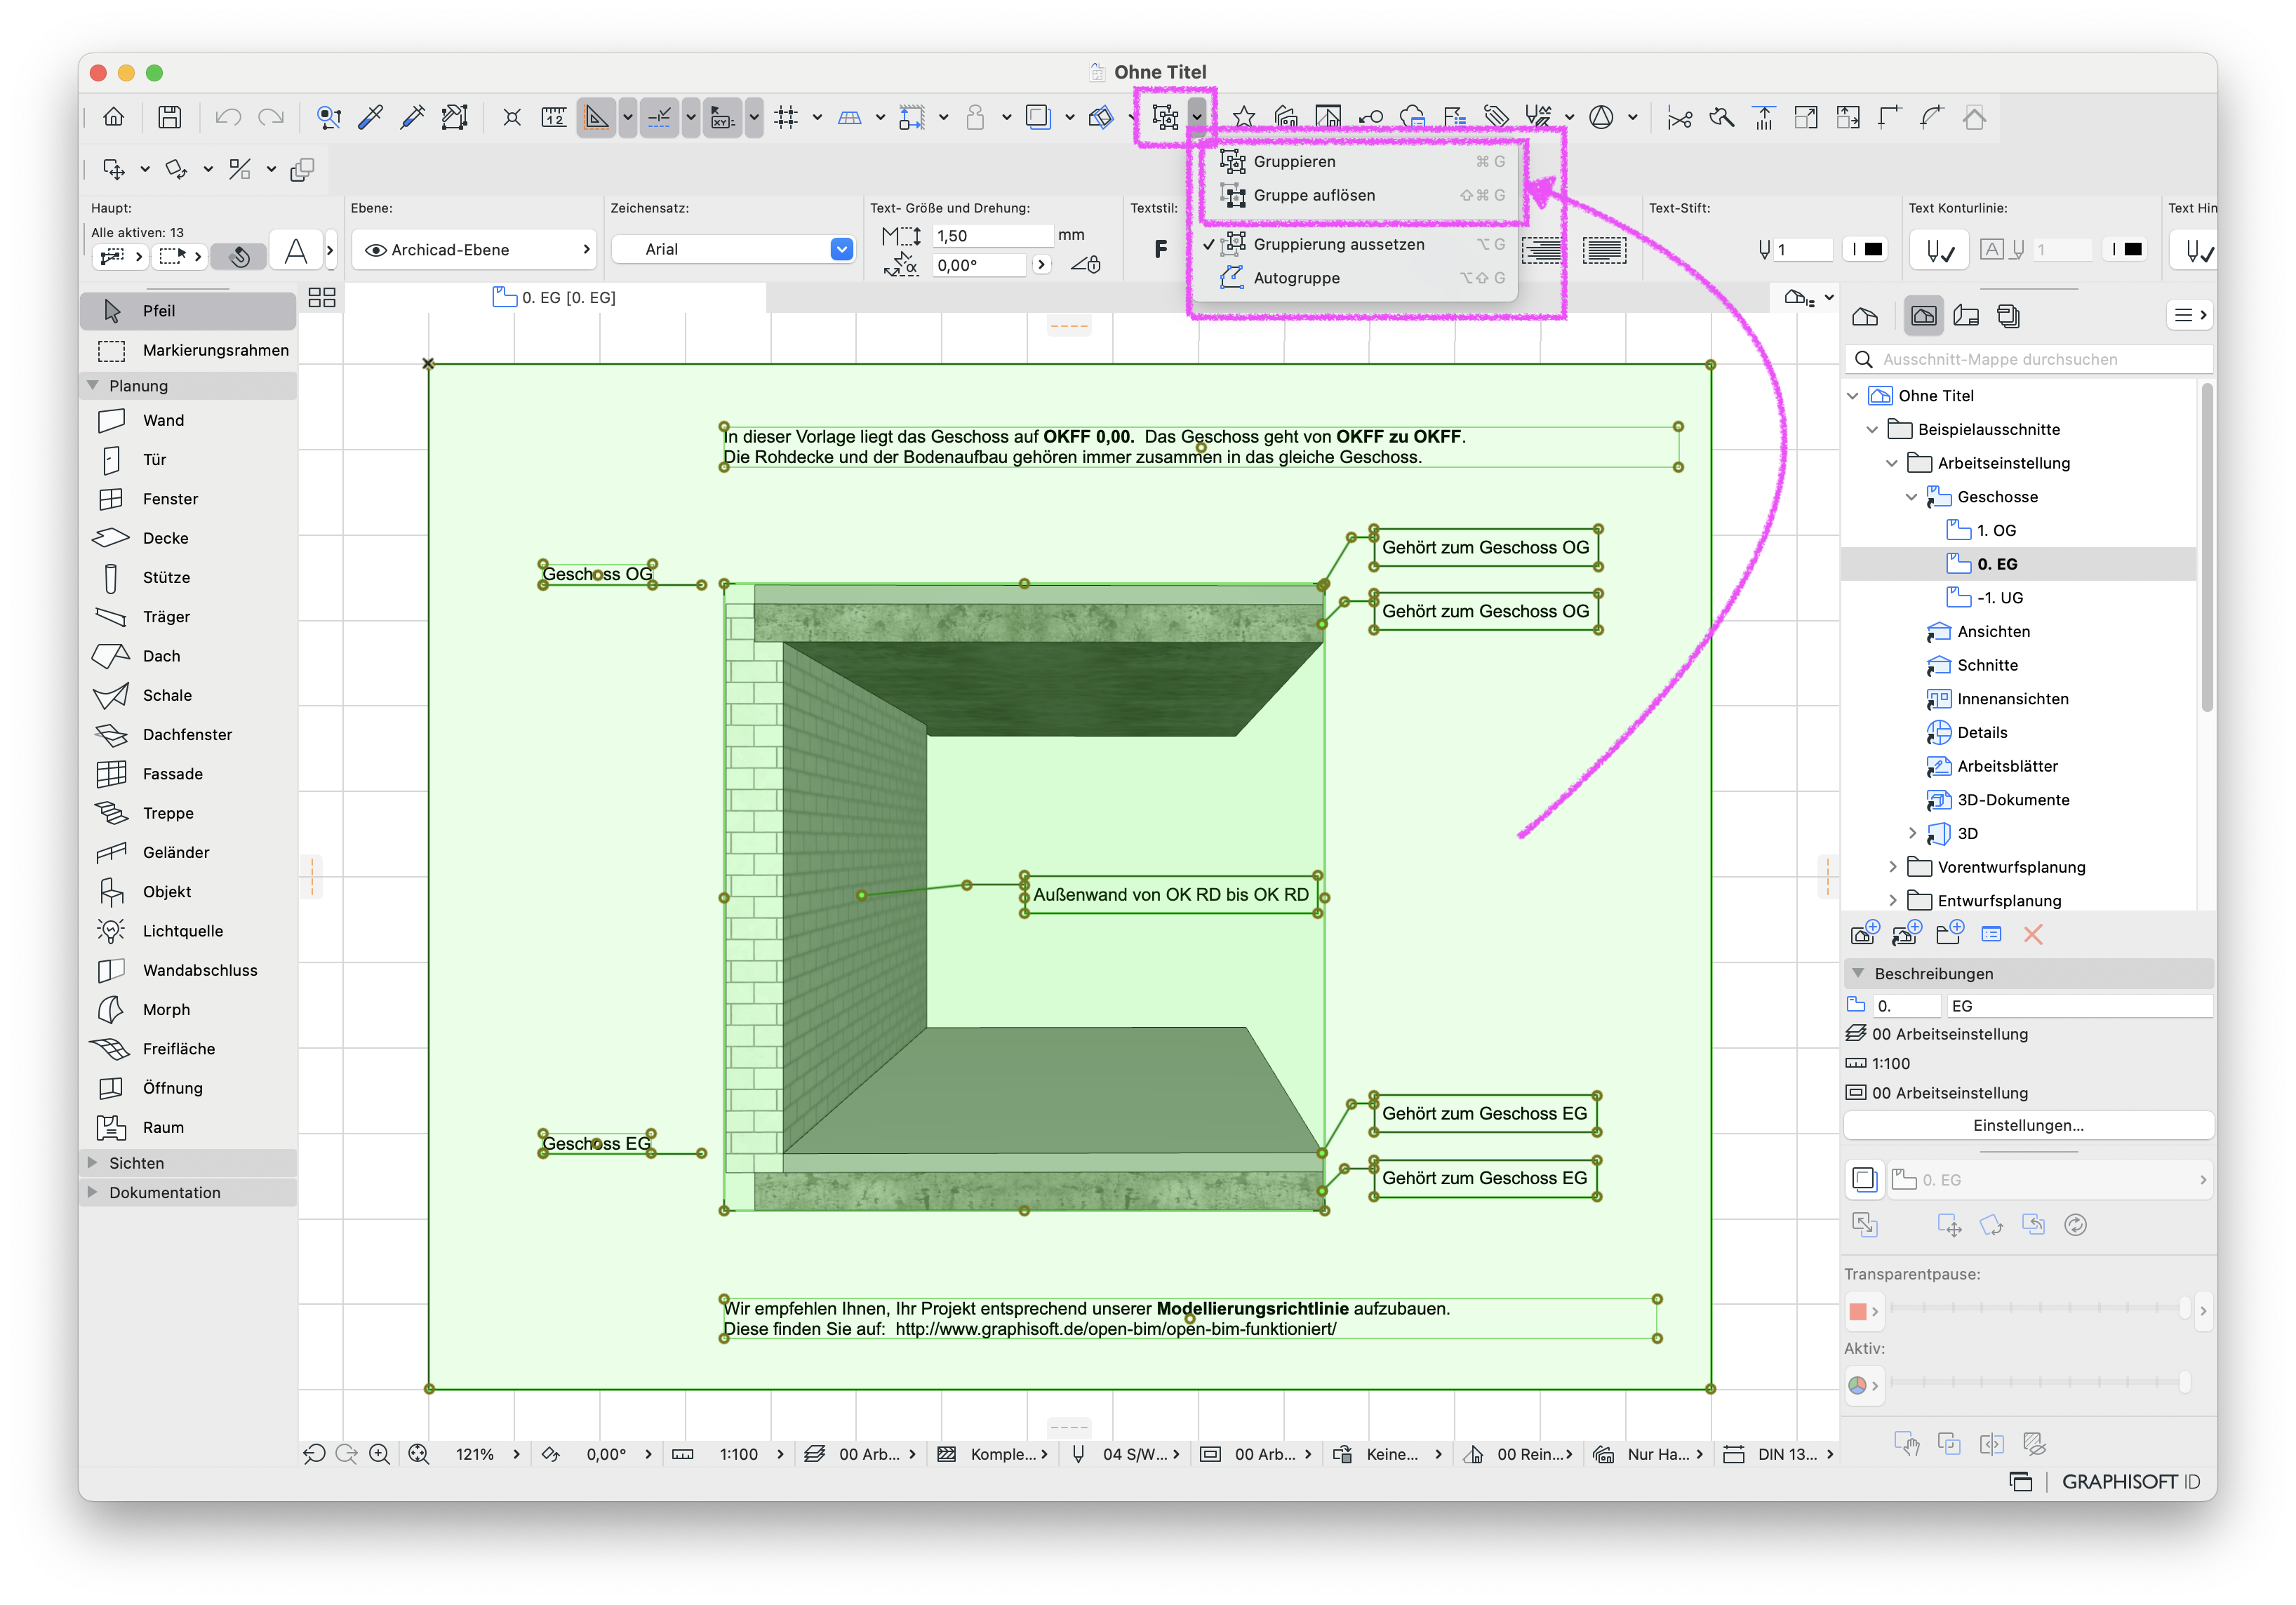Viewport: 2296px width, 1605px height.
Task: Expand the Sichten section
Action: [x=93, y=1163]
